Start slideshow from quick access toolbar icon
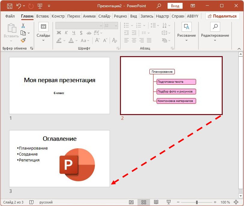The image size is (244, 206). pyautogui.click(x=40, y=6)
